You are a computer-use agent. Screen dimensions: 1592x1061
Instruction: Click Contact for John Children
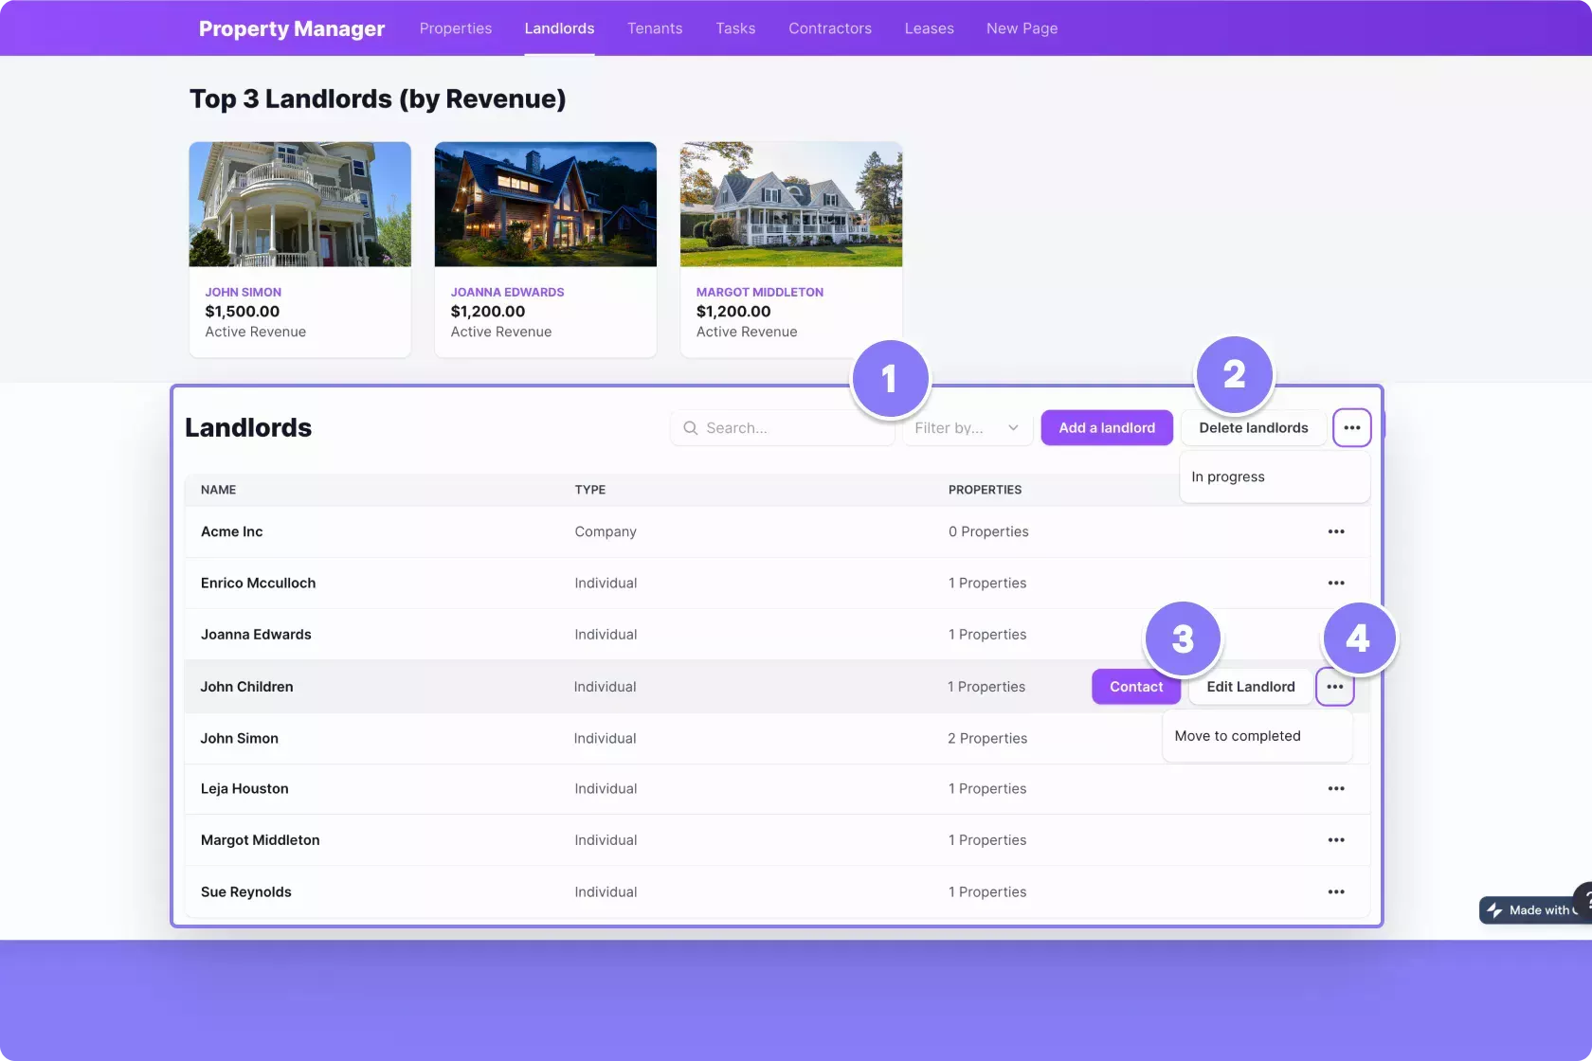[1136, 687]
